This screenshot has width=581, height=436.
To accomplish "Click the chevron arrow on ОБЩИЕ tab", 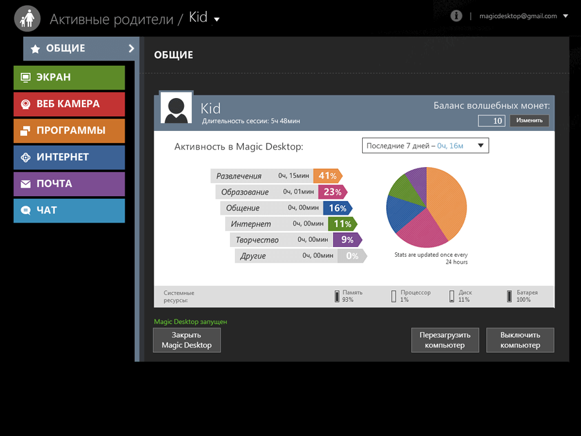I will coord(131,48).
